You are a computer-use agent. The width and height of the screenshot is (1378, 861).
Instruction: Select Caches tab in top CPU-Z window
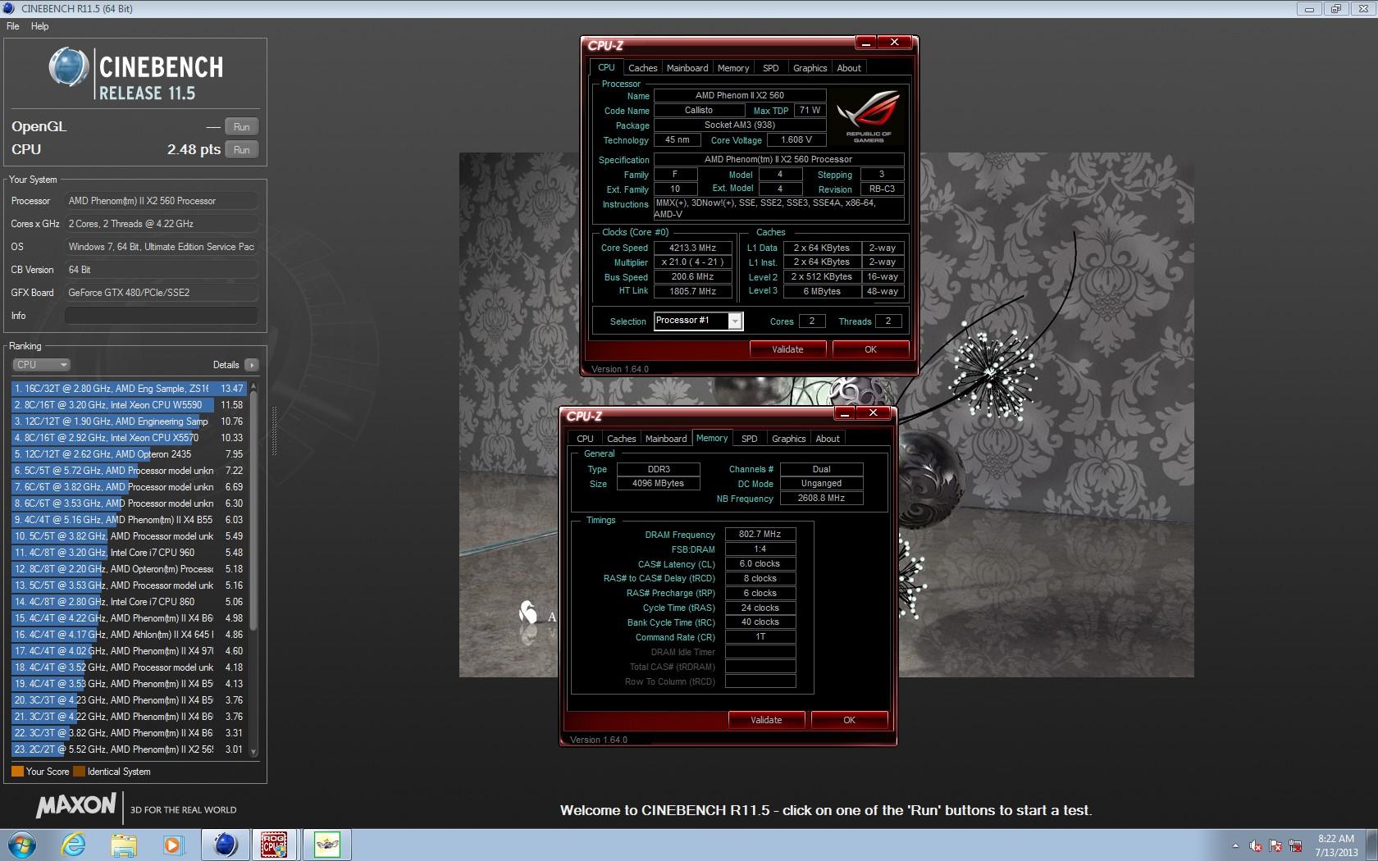click(x=642, y=68)
